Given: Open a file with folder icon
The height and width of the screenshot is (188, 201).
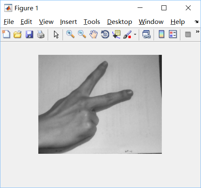Looking at the screenshot, I should tap(18, 34).
